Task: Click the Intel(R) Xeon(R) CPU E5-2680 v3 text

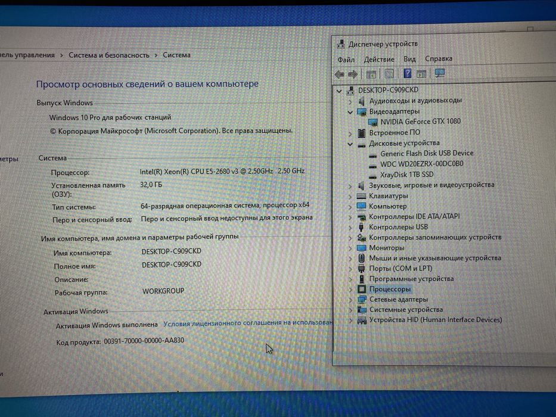Action: pos(222,172)
